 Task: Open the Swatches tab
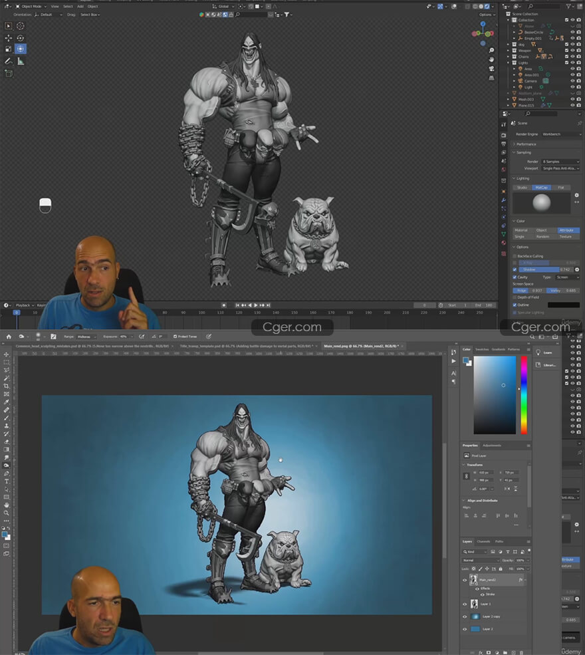pyautogui.click(x=482, y=349)
